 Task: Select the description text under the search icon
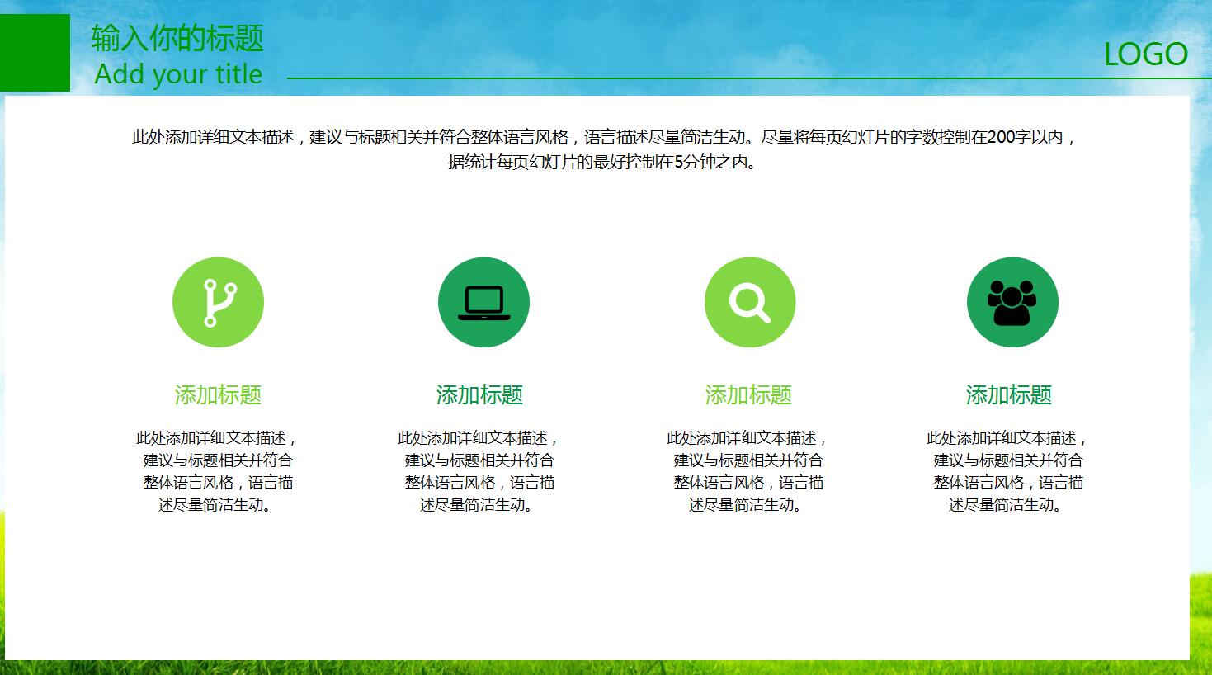(748, 471)
